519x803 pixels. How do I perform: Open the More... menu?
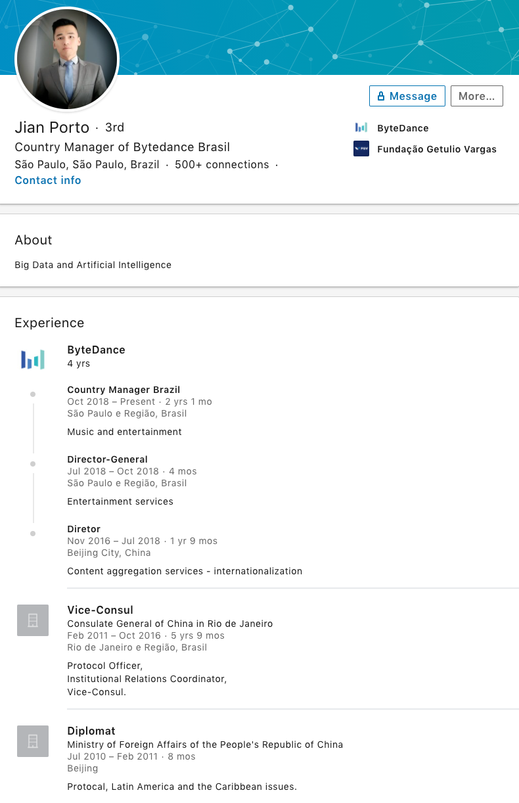[x=476, y=96]
